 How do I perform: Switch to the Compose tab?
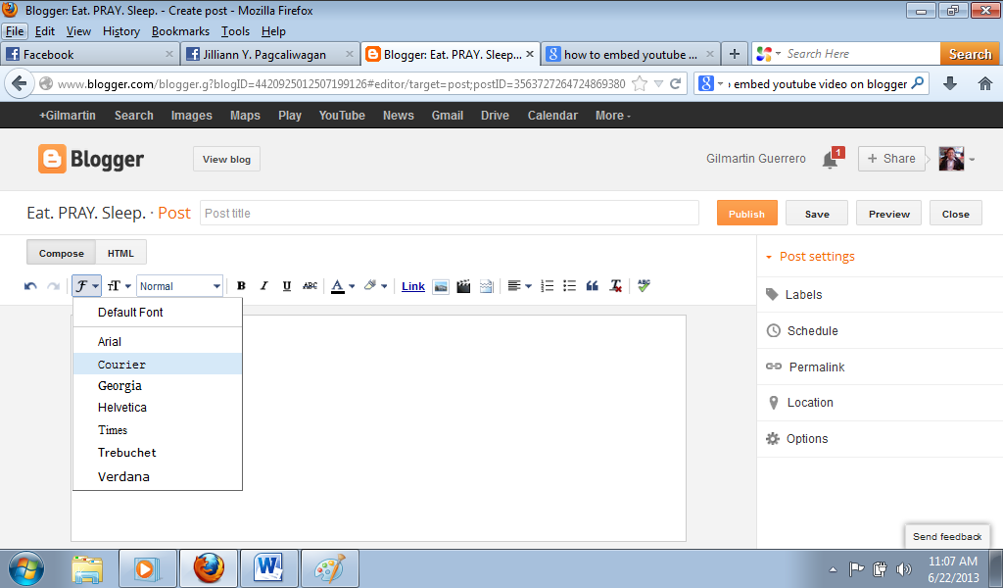[x=62, y=253]
